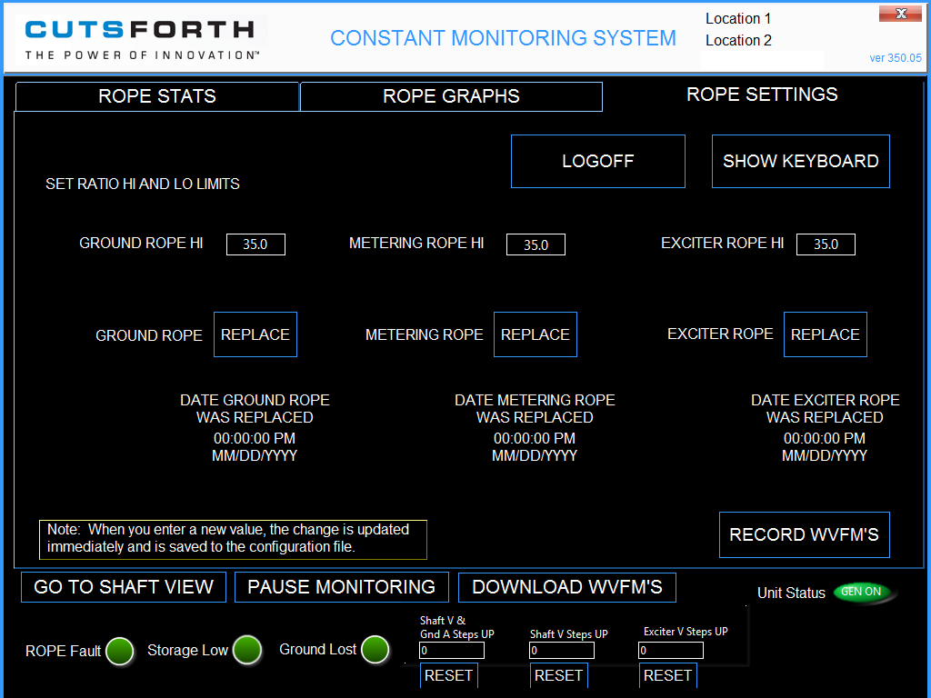Download the waveforms with DOWNLOAD WVFM'S
The image size is (931, 698).
pyautogui.click(x=567, y=587)
